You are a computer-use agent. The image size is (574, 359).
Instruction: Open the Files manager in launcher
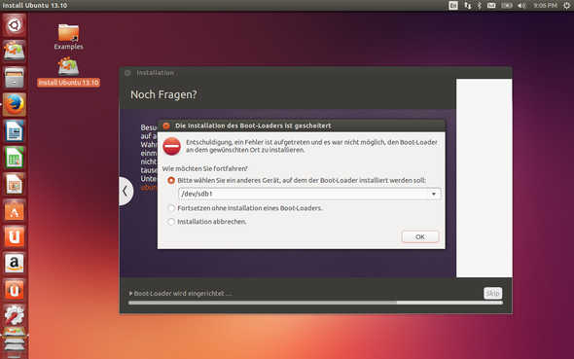coord(15,78)
